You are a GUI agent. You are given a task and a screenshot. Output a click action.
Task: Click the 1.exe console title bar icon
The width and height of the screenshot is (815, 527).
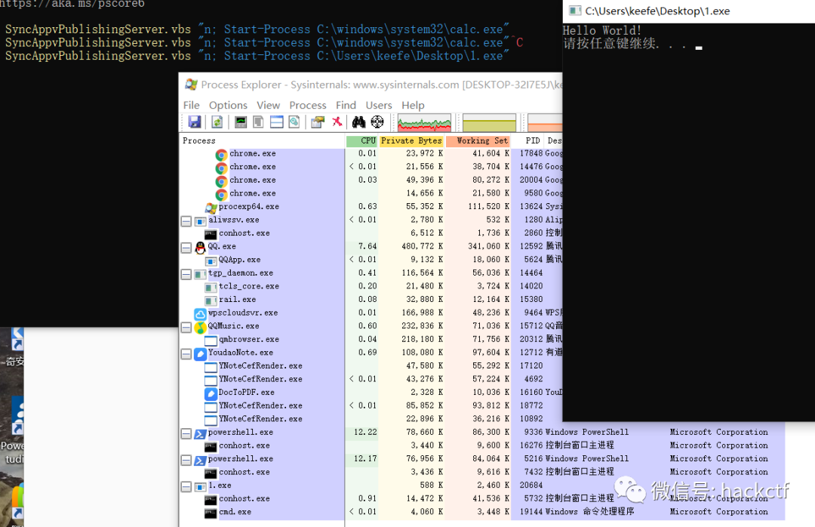click(574, 11)
